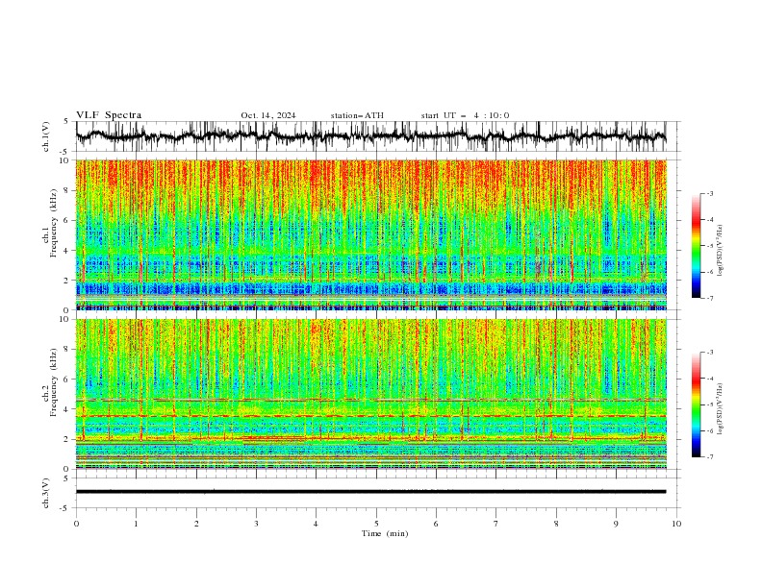
Task: Select the "start UT = 4 :10: 0" text
Action: (x=465, y=115)
